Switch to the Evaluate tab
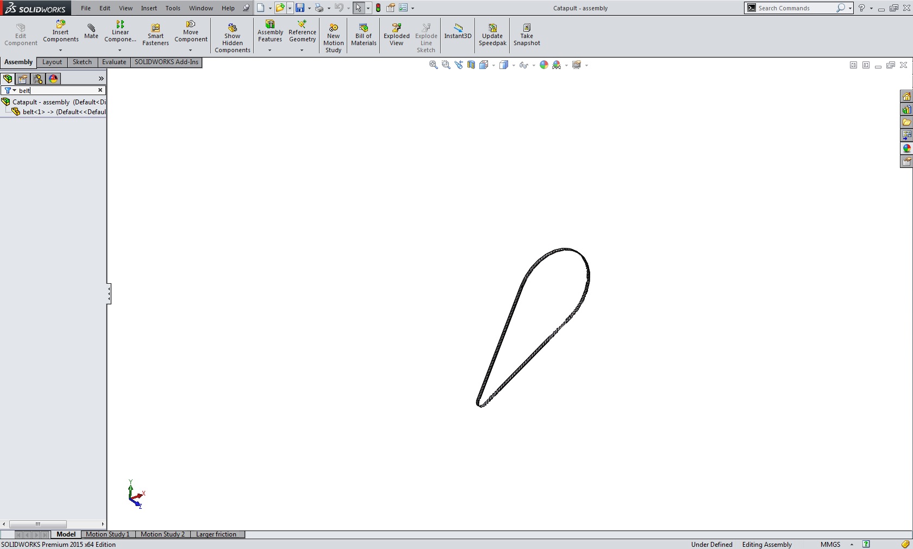 (x=114, y=62)
